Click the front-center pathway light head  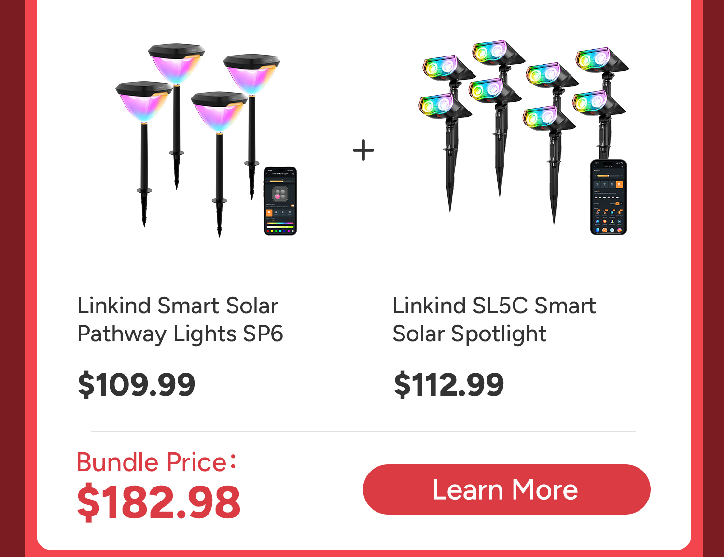(x=219, y=112)
